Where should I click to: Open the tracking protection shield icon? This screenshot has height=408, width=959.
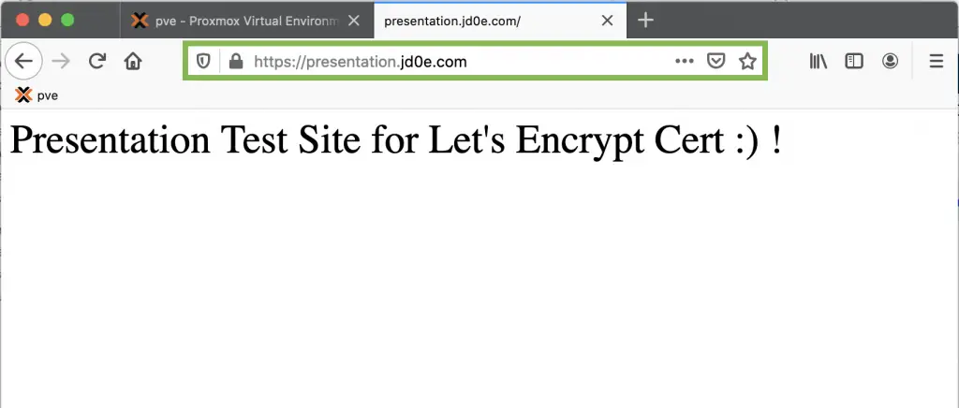203,61
